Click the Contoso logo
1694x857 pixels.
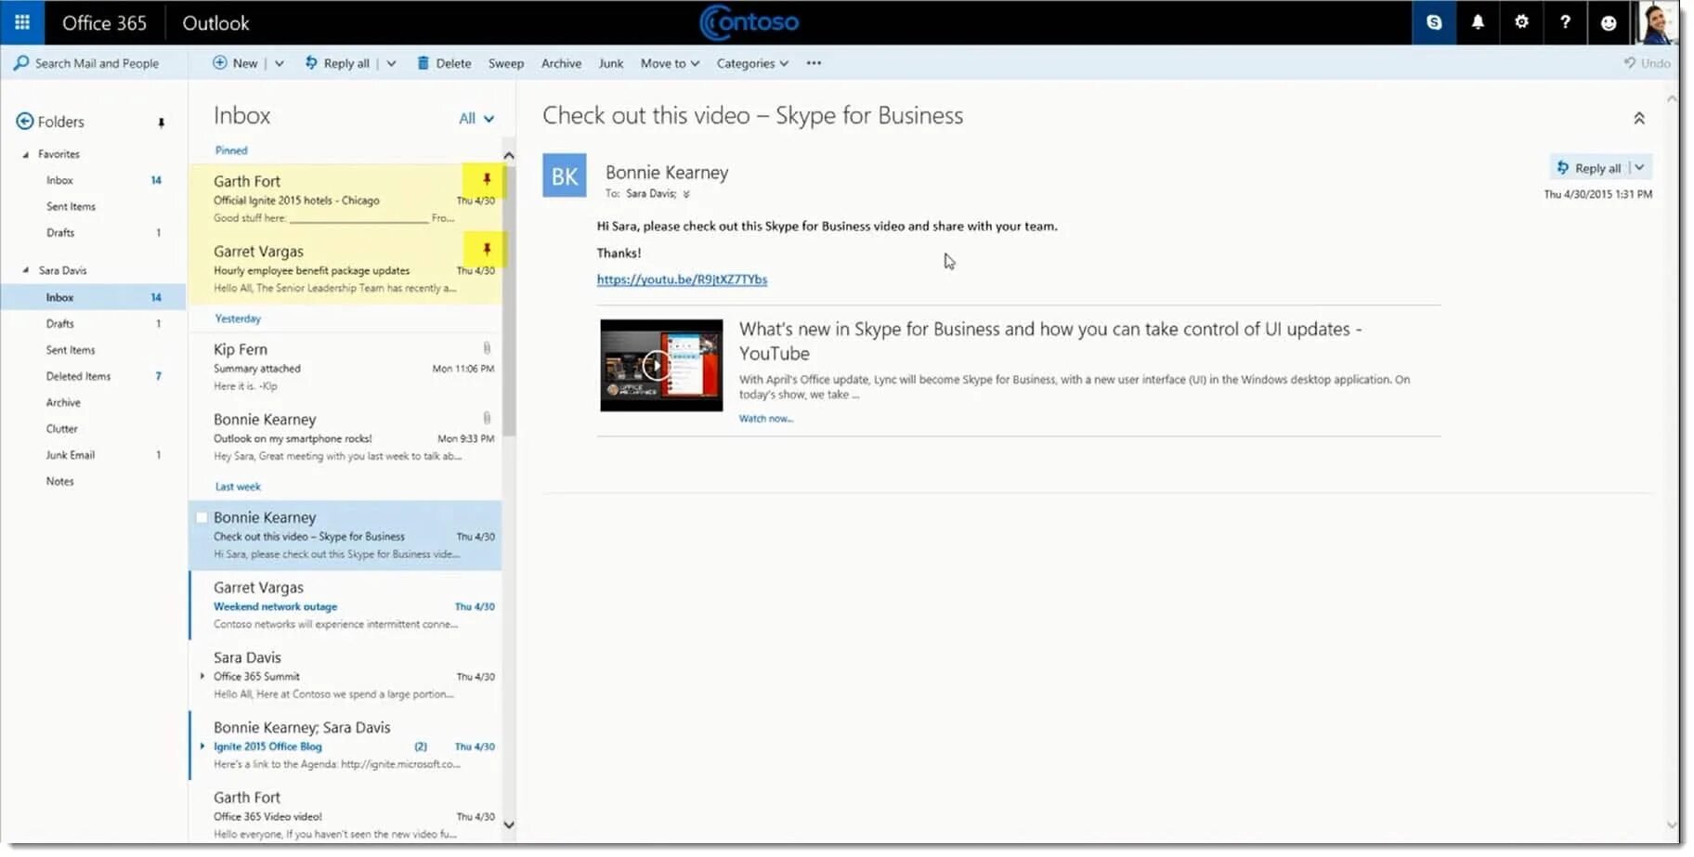[749, 22]
